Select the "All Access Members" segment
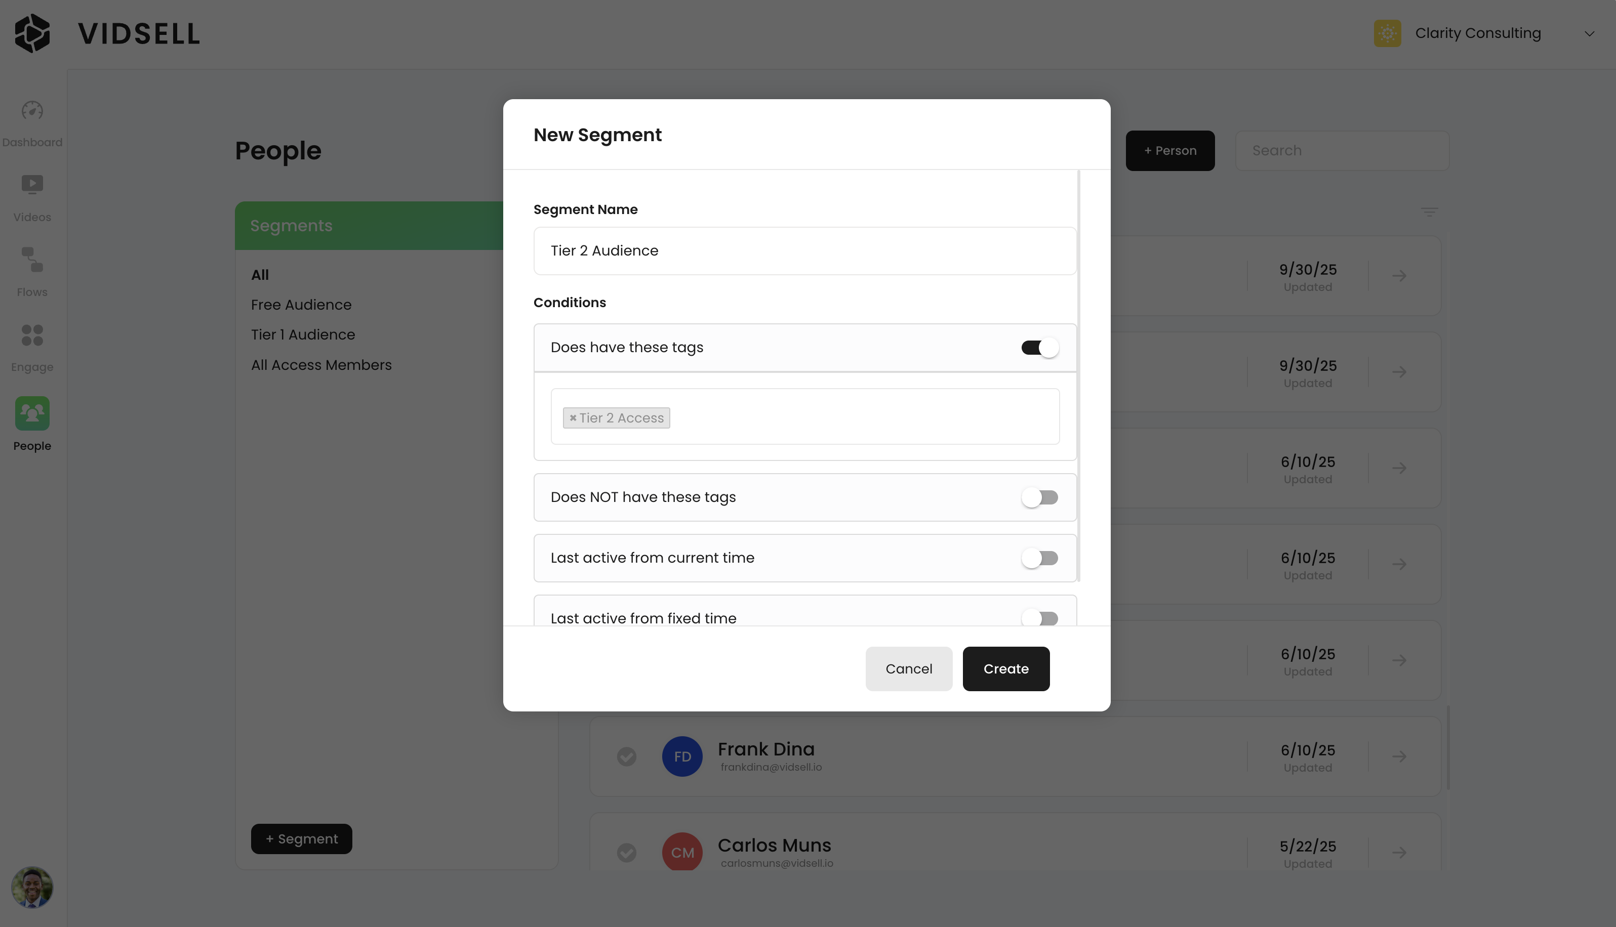The image size is (1616, 927). (321, 365)
